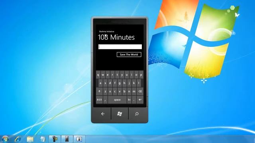Tap the k key on the keyboard
This screenshot has width=255, height=143.
(x=134, y=83)
